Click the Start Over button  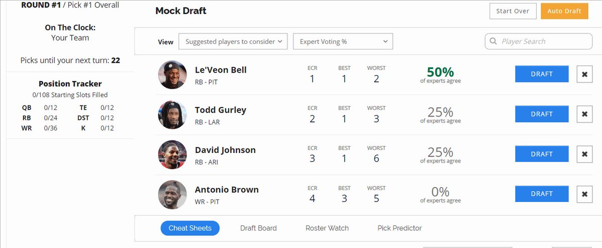pos(513,11)
